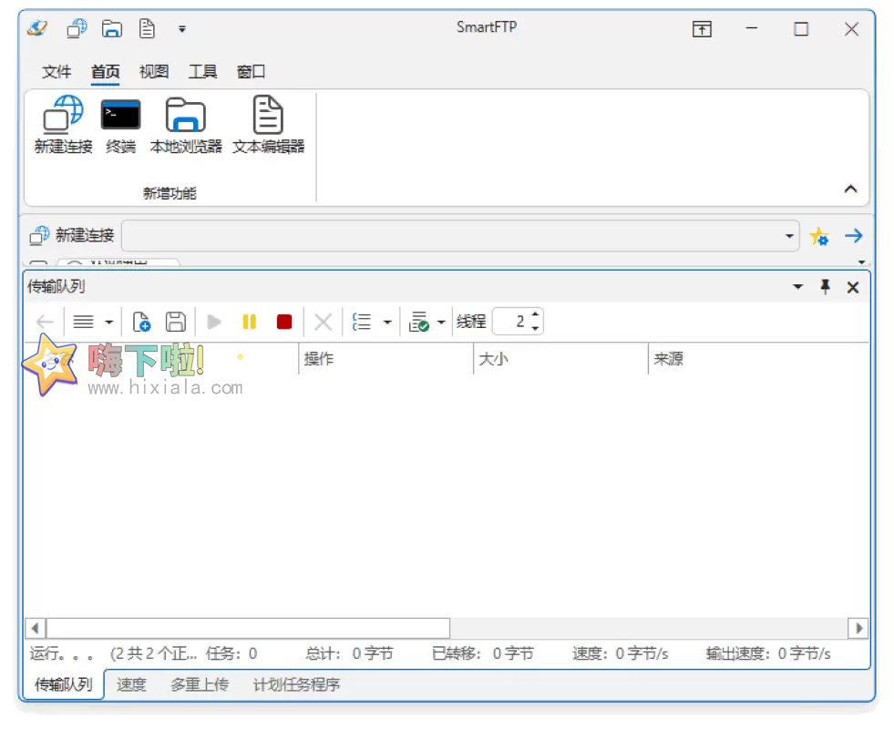
Task: Open the 文本编辑器 text editor
Action: (x=268, y=123)
